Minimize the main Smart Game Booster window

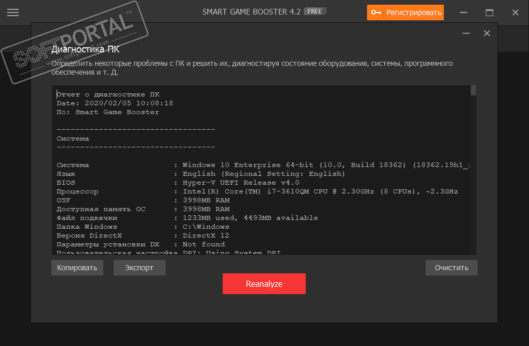click(x=464, y=12)
